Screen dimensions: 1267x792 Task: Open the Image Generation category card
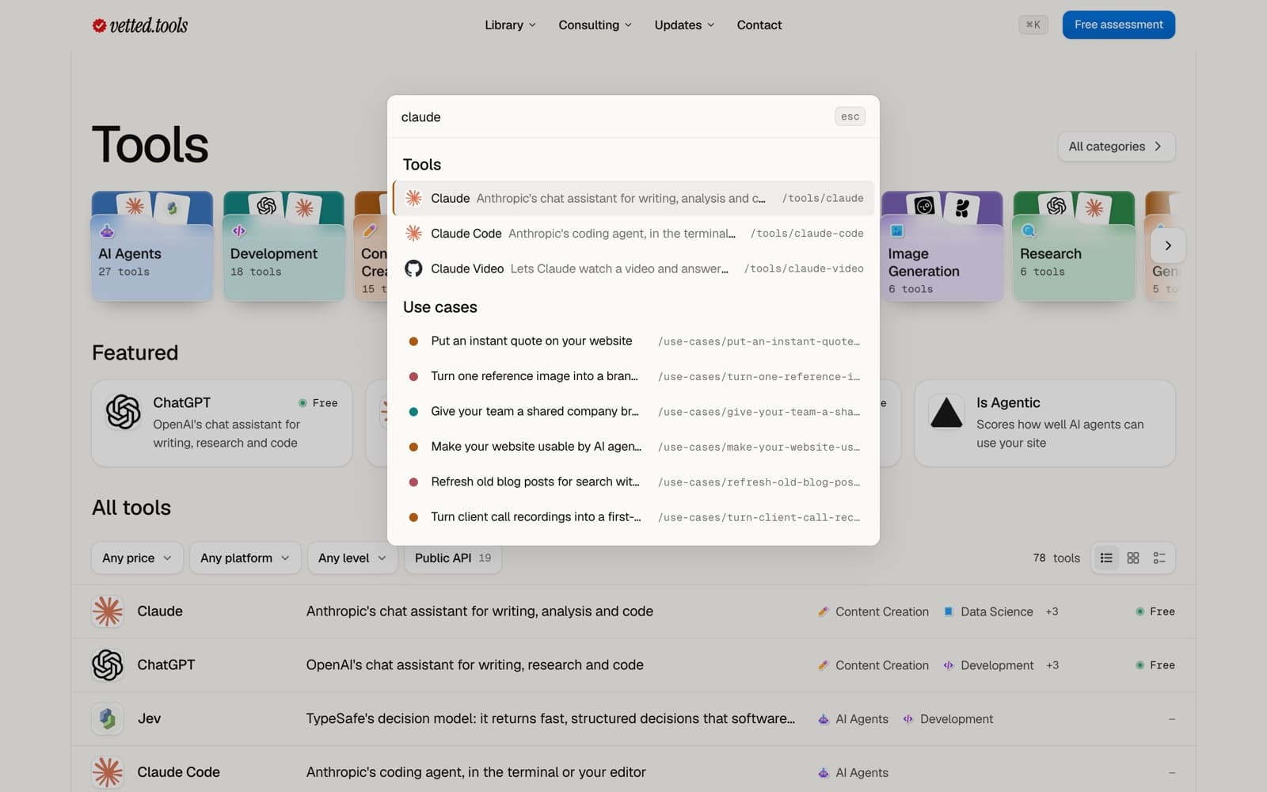pyautogui.click(x=942, y=246)
